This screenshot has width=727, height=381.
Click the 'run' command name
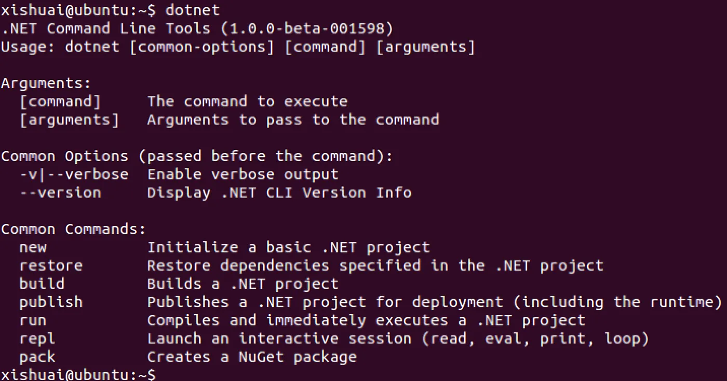(33, 320)
